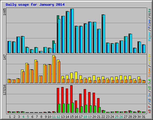
Task: Click day label 16 on the x-axis
Action: click(x=76, y=117)
